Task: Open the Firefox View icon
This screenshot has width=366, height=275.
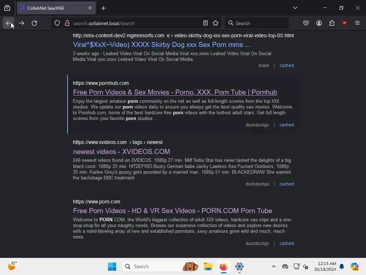Action: (x=7, y=8)
